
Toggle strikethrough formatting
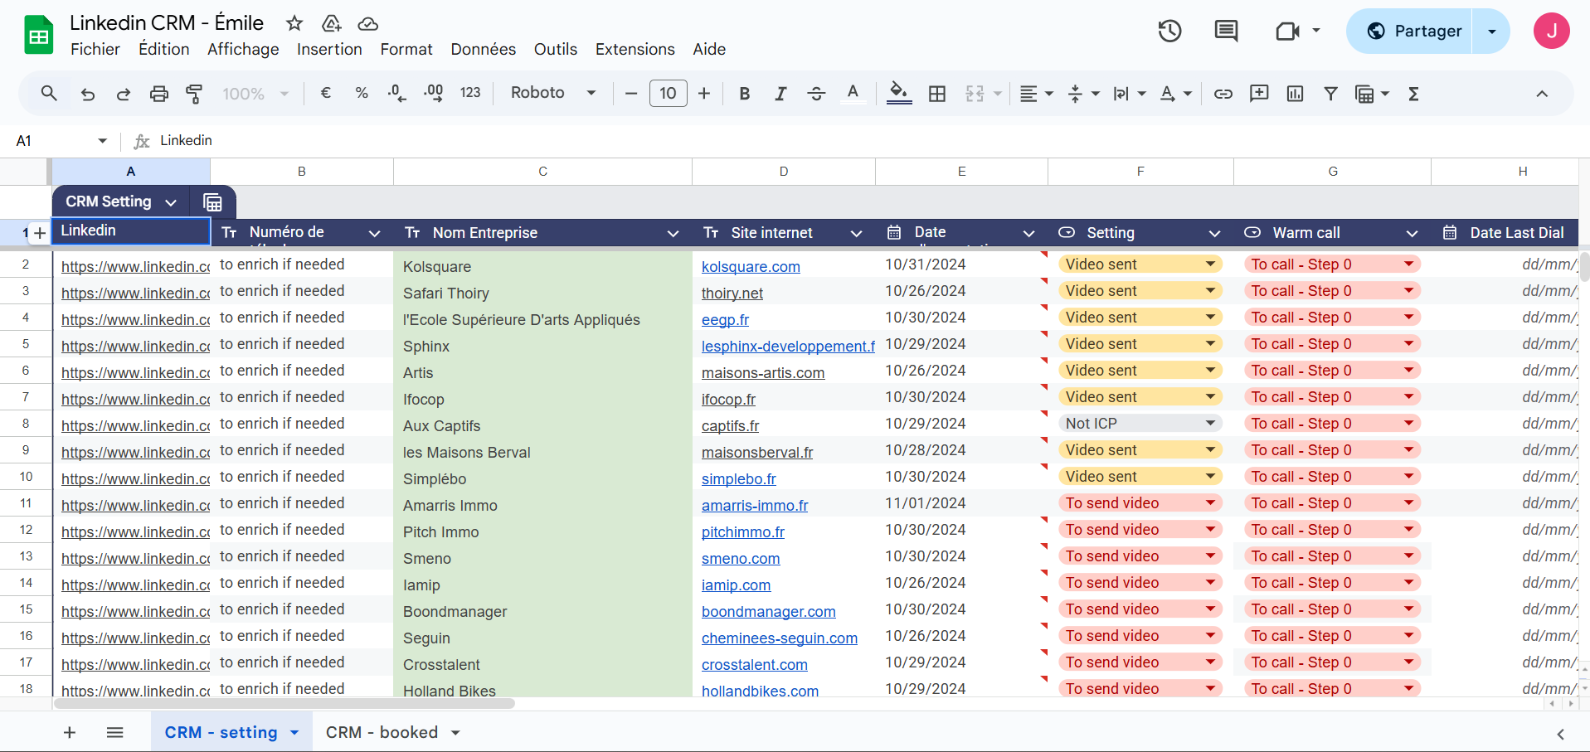tap(816, 94)
